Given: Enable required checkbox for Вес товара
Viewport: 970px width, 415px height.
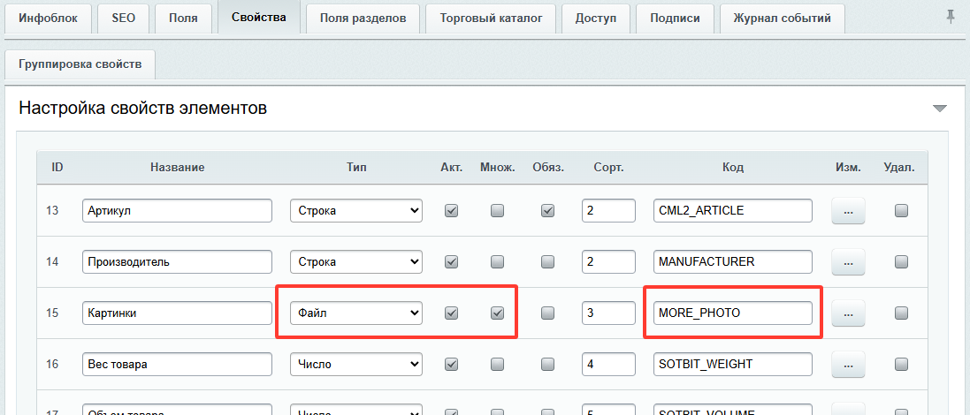Looking at the screenshot, I should click(x=547, y=365).
